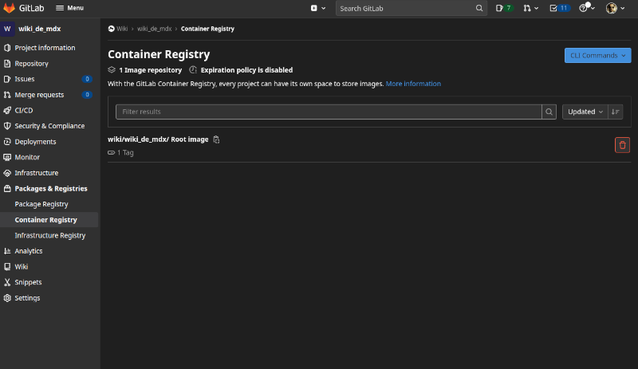Click Expiration policy is disabled text

[x=246, y=70]
